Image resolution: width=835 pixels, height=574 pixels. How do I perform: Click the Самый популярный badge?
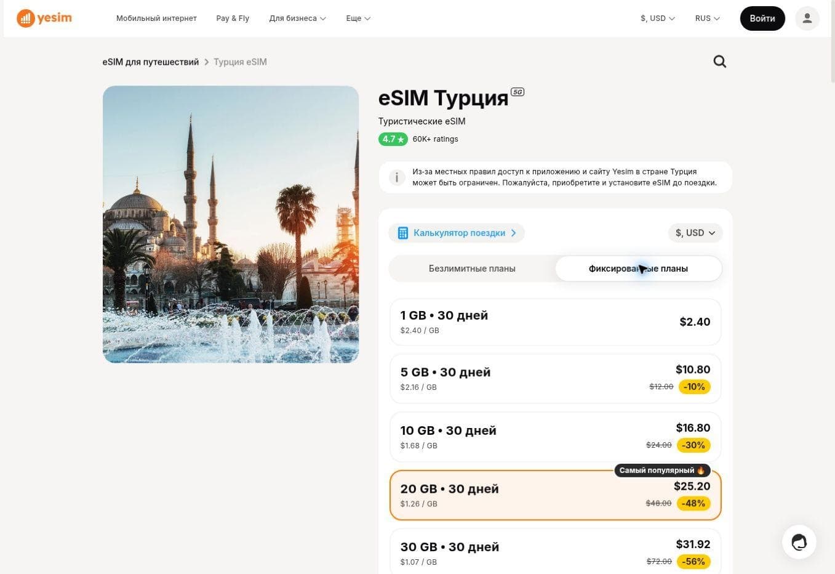click(662, 471)
